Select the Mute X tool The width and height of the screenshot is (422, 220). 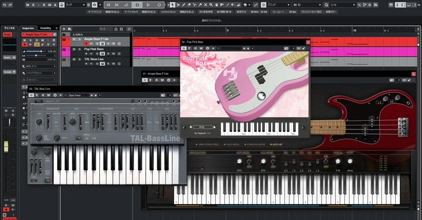206,5
